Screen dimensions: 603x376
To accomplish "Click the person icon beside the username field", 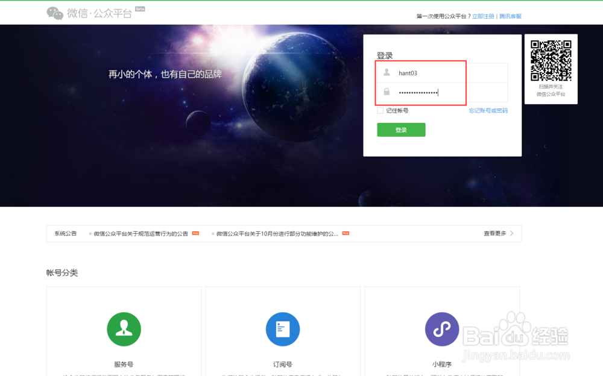I will [x=387, y=72].
